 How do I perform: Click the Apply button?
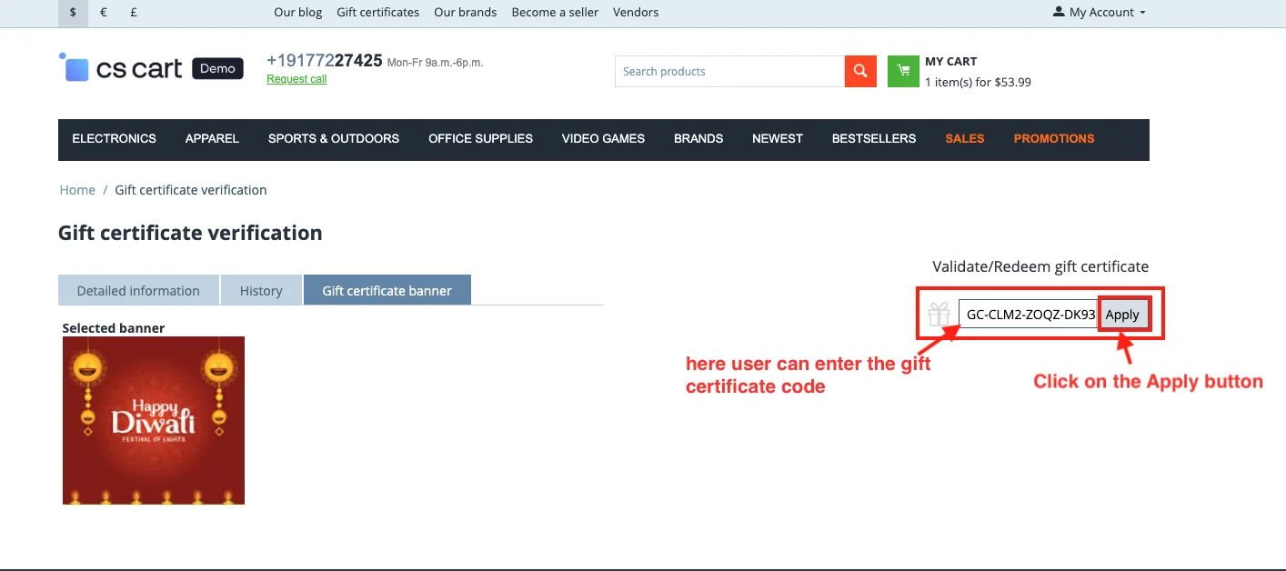(x=1122, y=315)
